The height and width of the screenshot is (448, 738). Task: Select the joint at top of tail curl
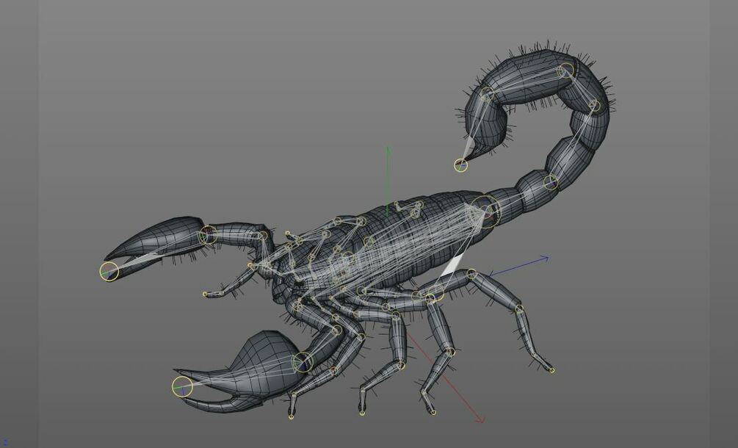click(x=566, y=71)
